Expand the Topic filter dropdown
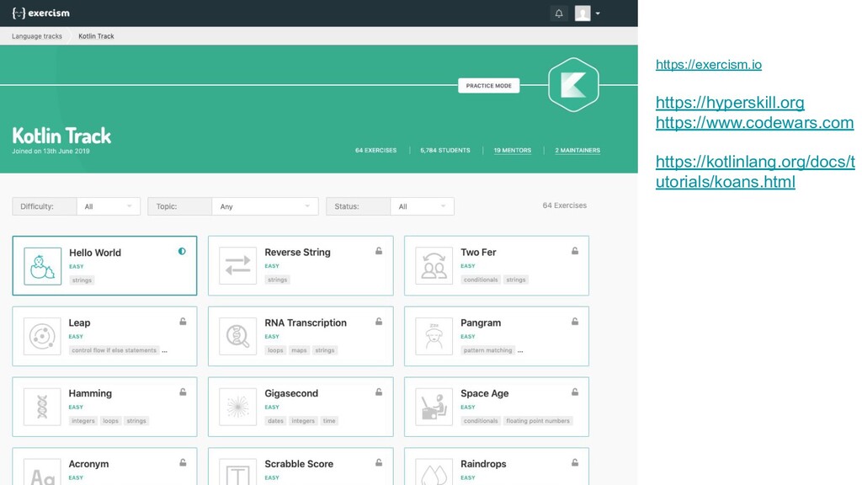 [264, 206]
